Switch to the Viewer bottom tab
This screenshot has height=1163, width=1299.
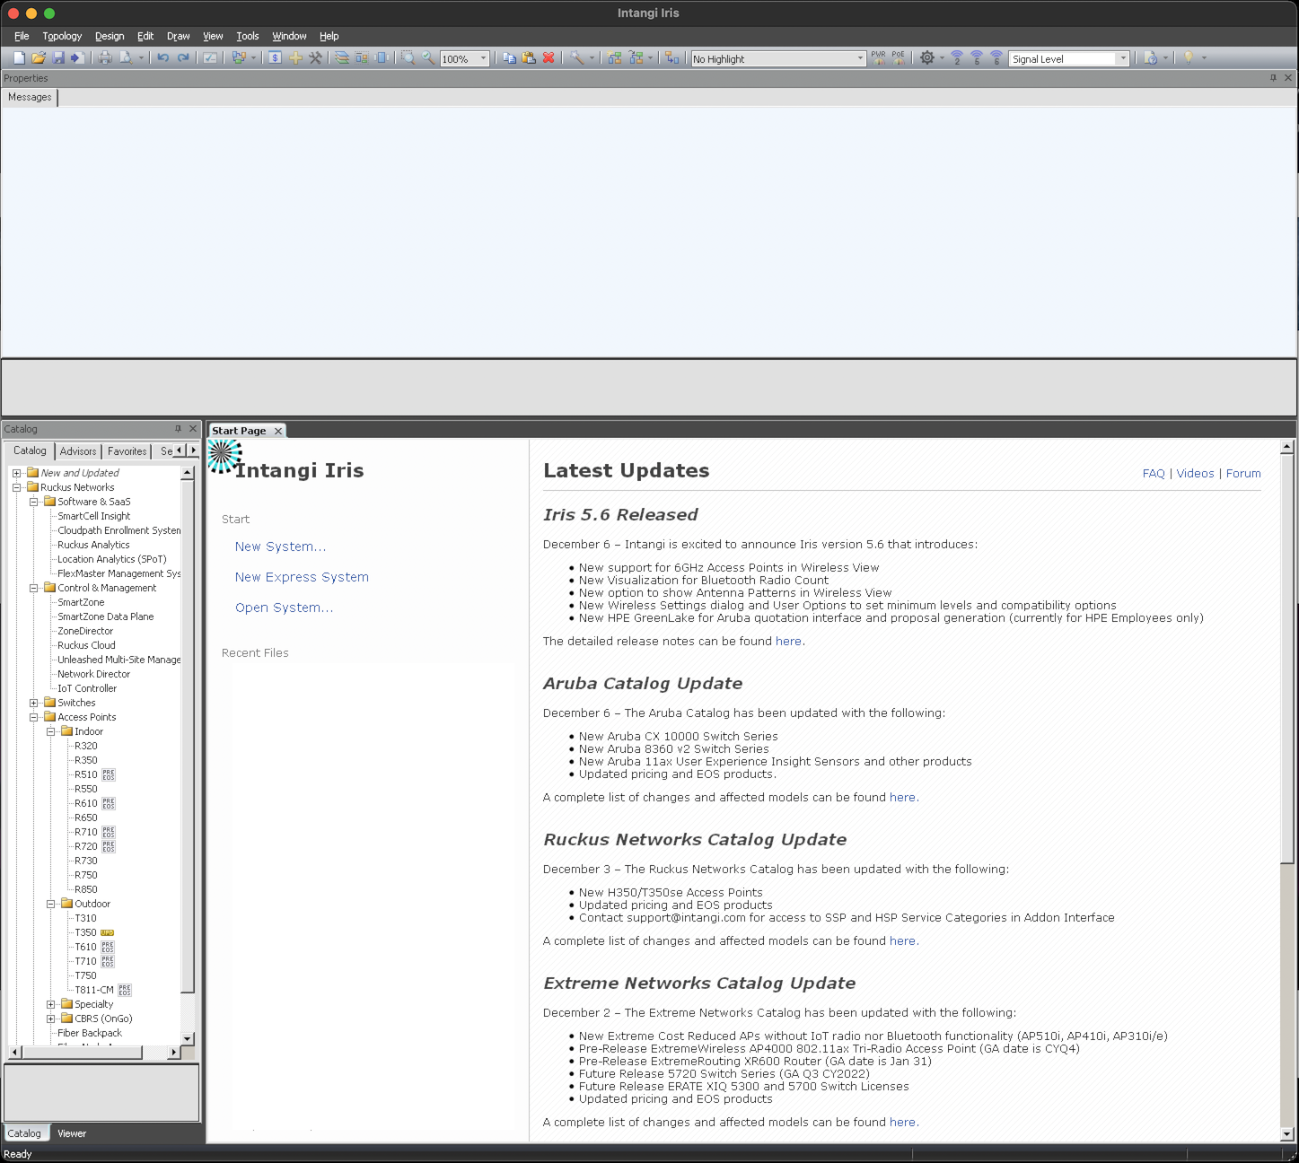pos(72,1133)
